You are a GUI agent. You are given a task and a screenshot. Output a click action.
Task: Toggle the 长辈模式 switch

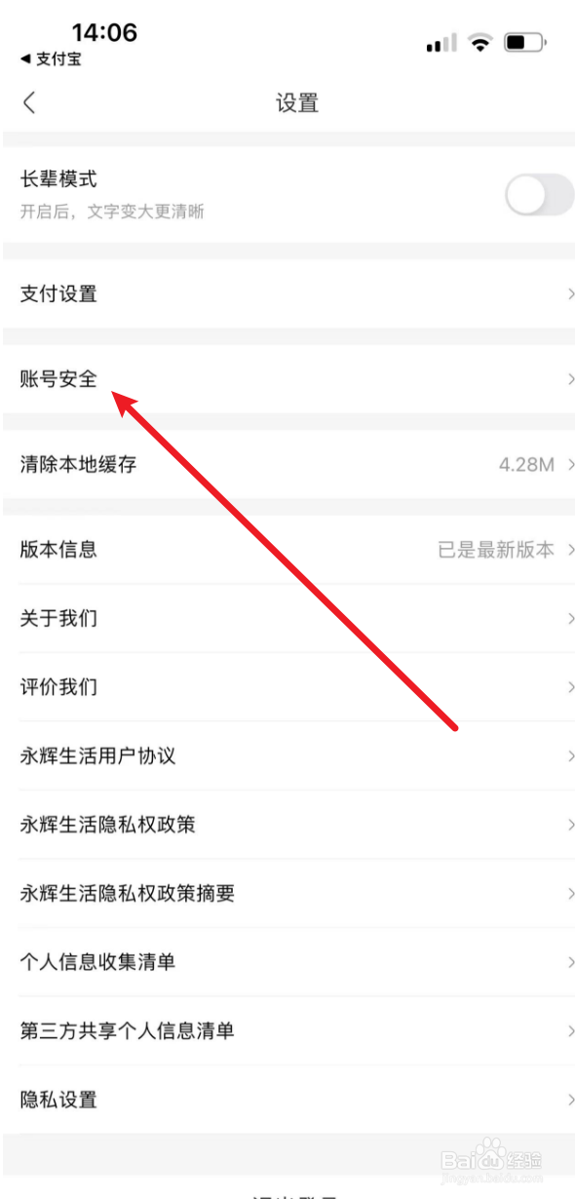coord(539,195)
